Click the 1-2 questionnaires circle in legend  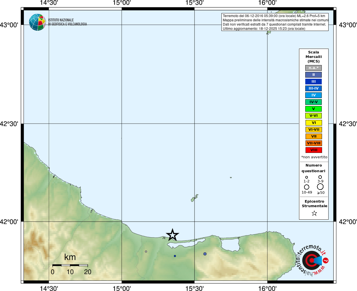click(306, 177)
